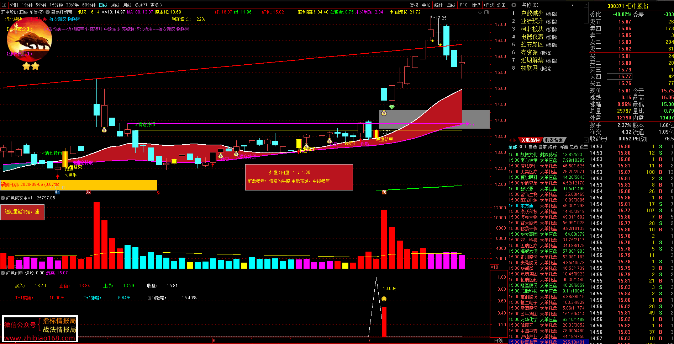Click 雄安新区 in the sector list
The image size is (674, 344).
click(532, 45)
